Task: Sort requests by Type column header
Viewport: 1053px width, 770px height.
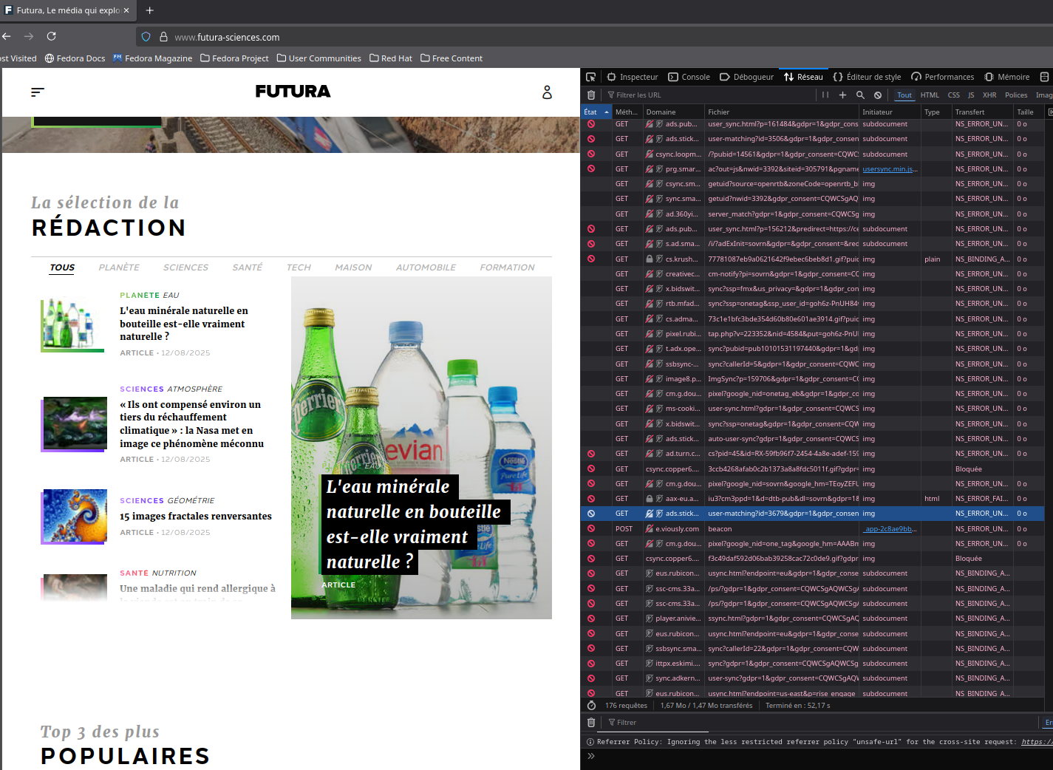Action: (x=936, y=112)
